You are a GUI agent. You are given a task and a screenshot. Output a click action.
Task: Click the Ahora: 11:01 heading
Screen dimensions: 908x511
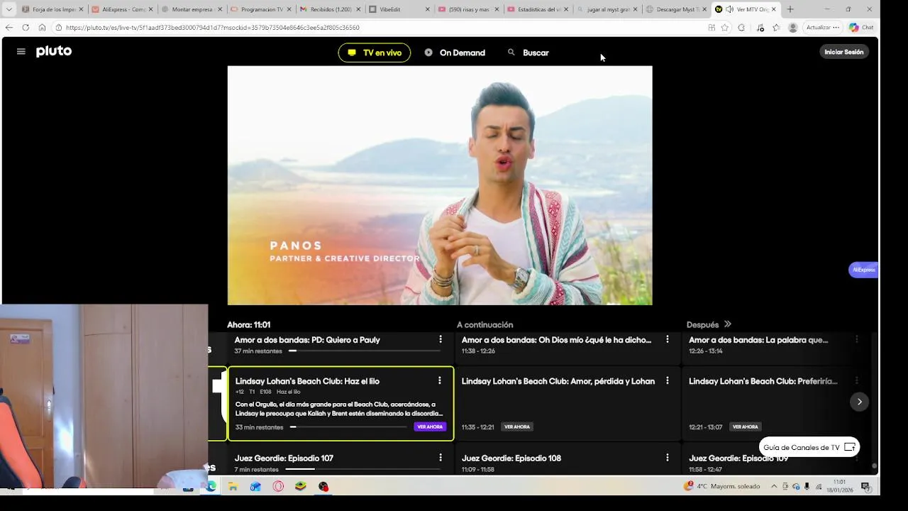point(248,324)
